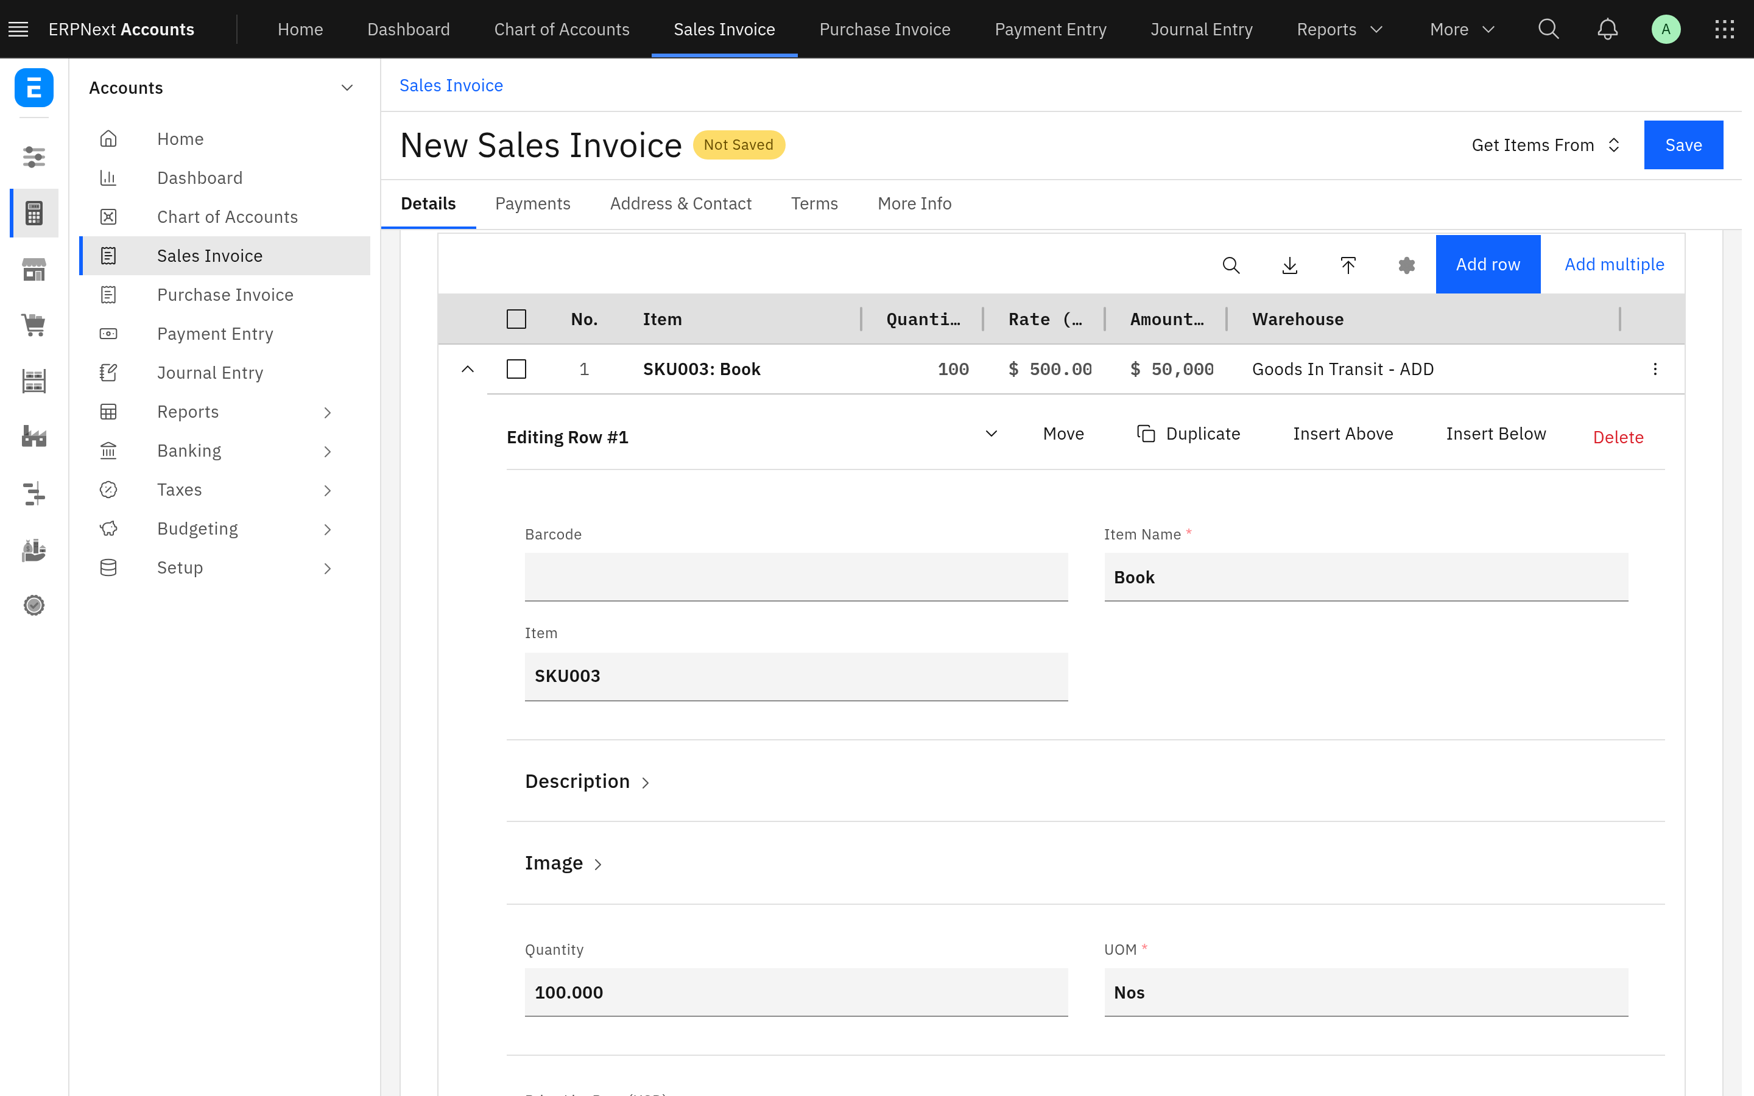Image resolution: width=1754 pixels, height=1096 pixels.
Task: Click the Add multiple link
Action: coord(1614,265)
